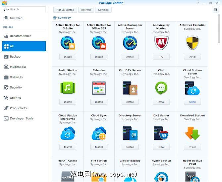Open Cloud Station Server
This screenshot has width=222, height=182.
[x=193, y=102]
